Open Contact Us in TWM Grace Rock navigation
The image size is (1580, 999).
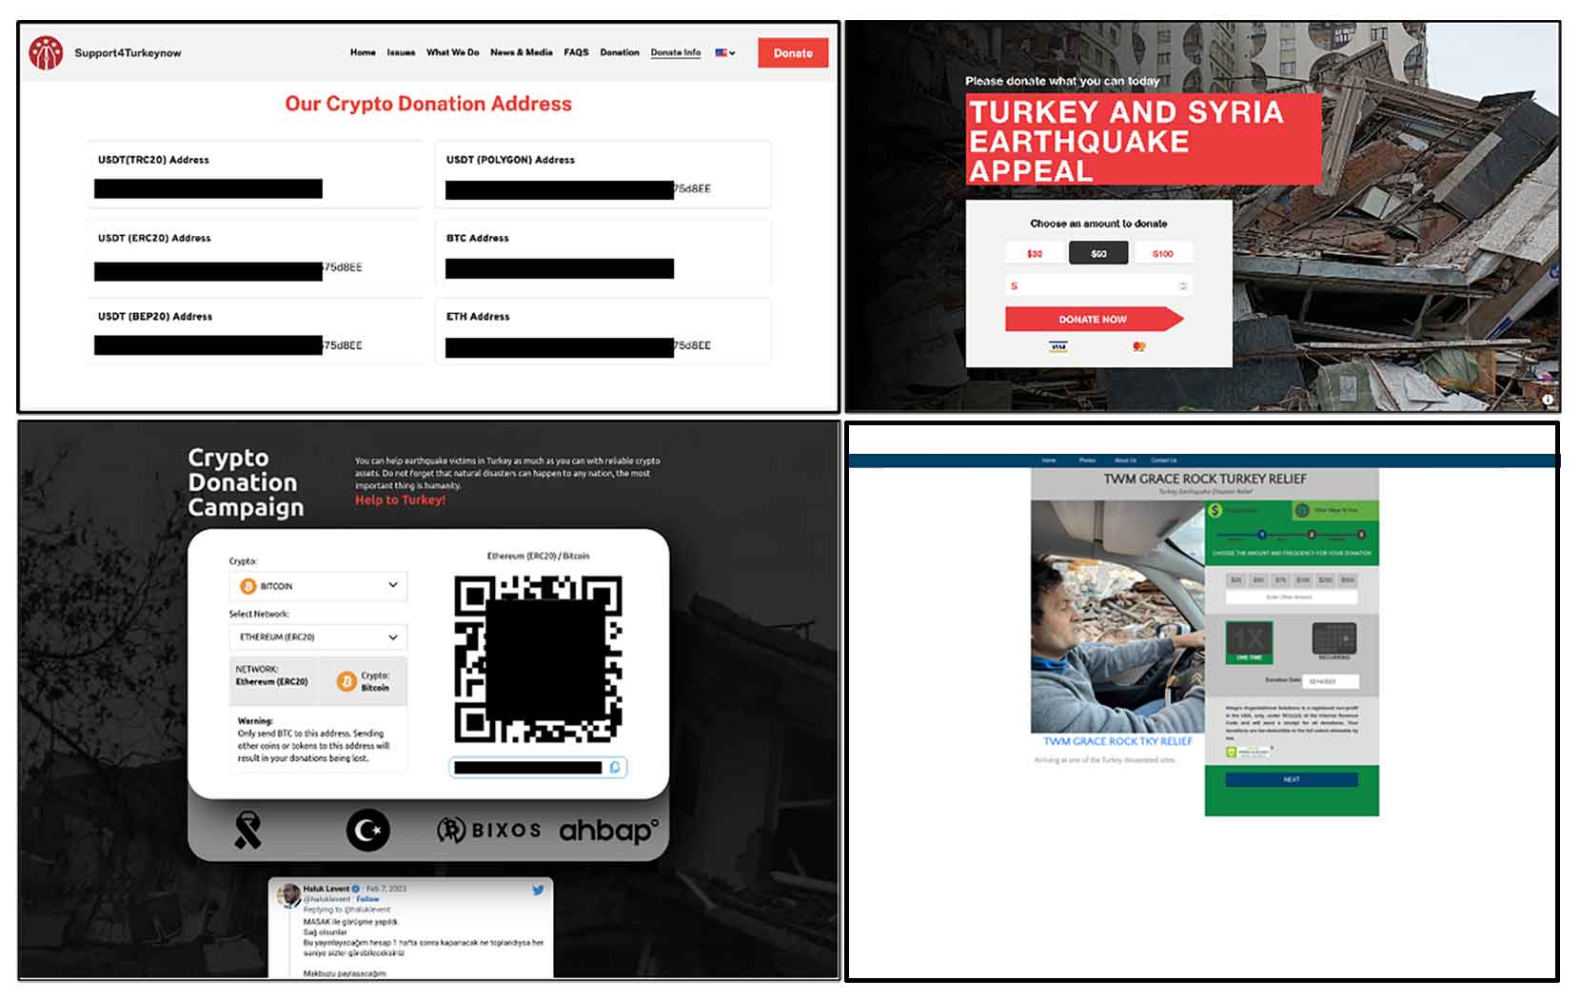(1164, 460)
